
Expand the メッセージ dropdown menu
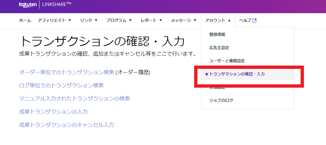[x=184, y=20]
